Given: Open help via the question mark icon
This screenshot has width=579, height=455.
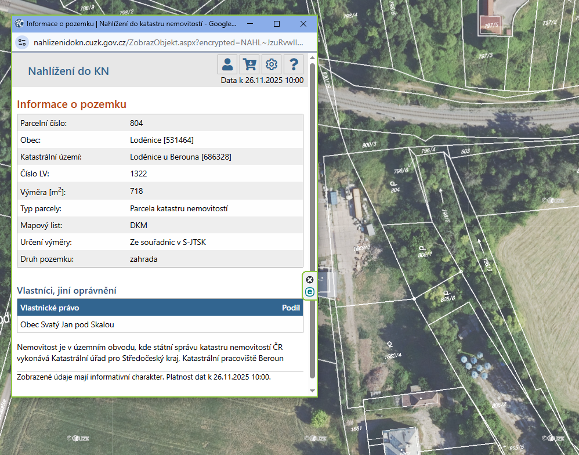Looking at the screenshot, I should (x=294, y=64).
